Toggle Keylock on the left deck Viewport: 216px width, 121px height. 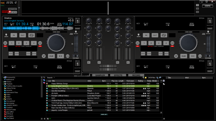(x=76, y=31)
